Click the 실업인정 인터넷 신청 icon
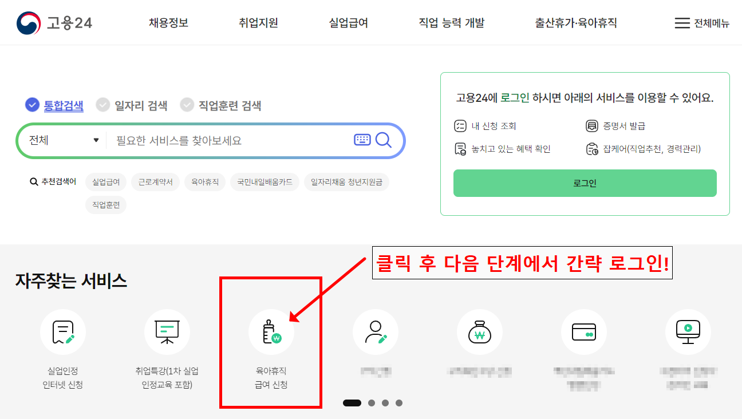Viewport: 742px width, 419px height. click(62, 332)
